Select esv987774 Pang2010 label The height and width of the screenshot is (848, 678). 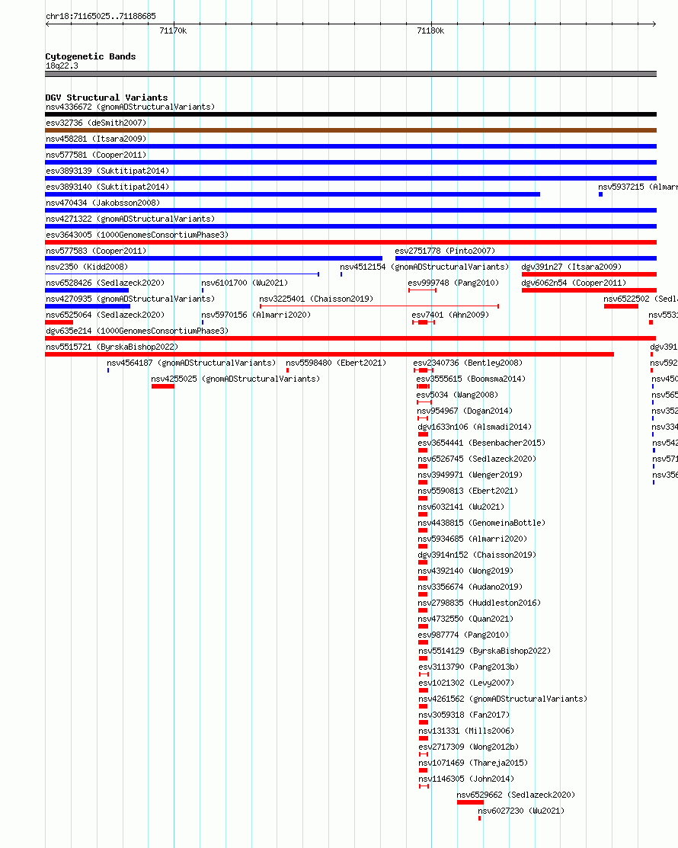tap(464, 635)
